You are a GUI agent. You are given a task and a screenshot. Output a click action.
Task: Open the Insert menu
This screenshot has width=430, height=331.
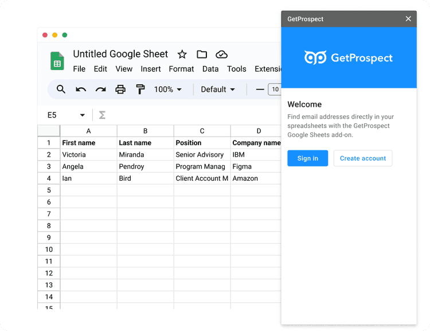click(151, 69)
